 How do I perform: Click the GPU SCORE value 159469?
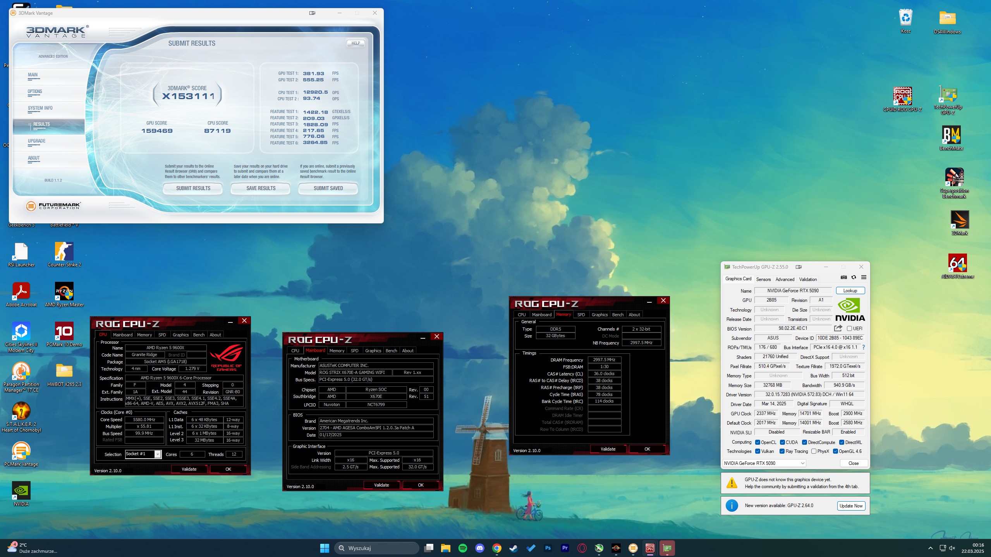(x=157, y=131)
